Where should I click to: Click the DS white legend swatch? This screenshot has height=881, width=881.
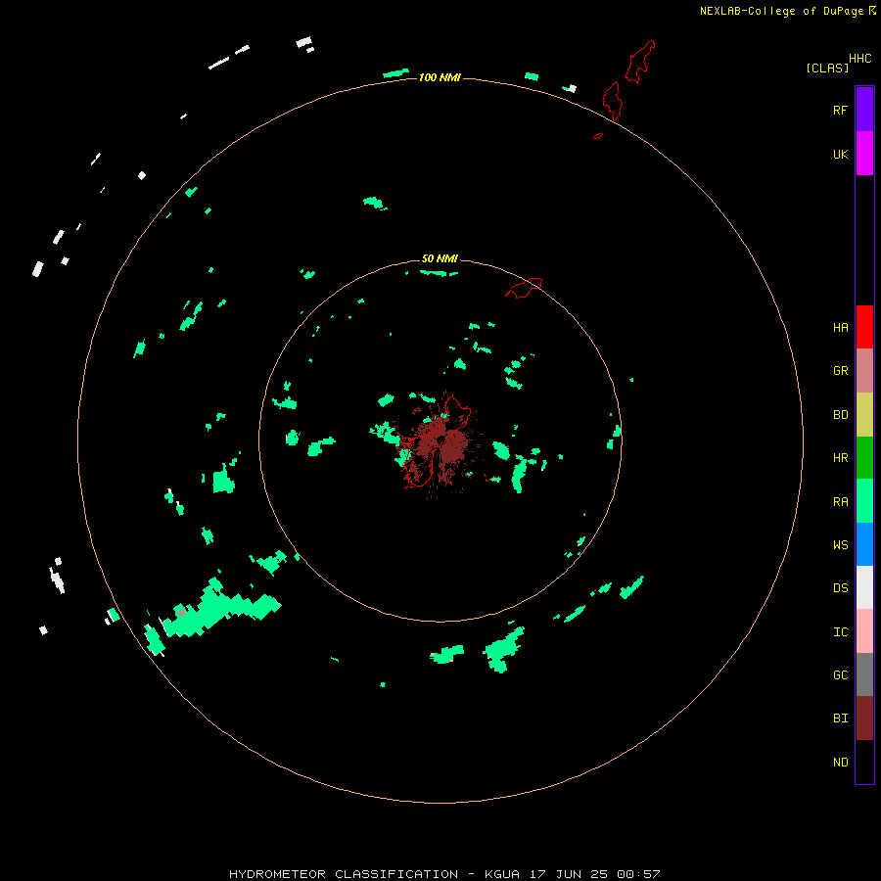864,587
